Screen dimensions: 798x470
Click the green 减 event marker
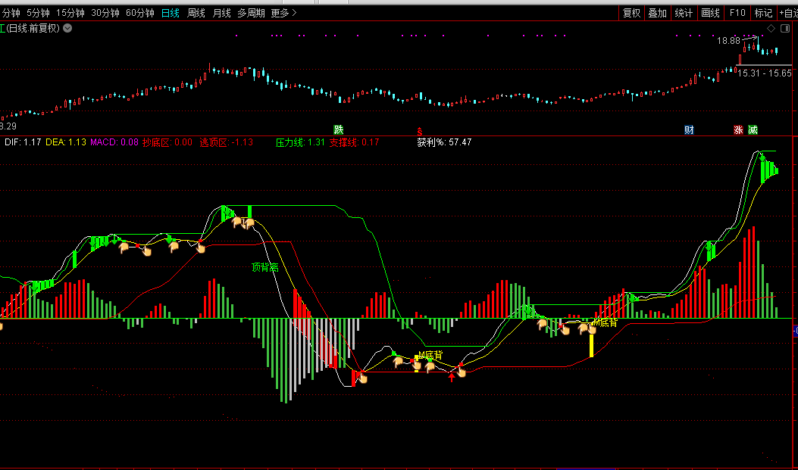(753, 130)
